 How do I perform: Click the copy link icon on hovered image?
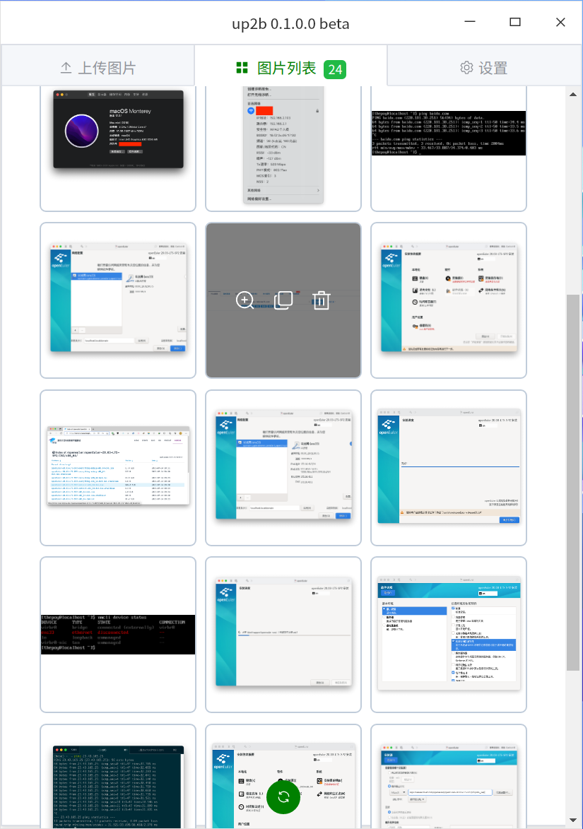click(x=283, y=300)
